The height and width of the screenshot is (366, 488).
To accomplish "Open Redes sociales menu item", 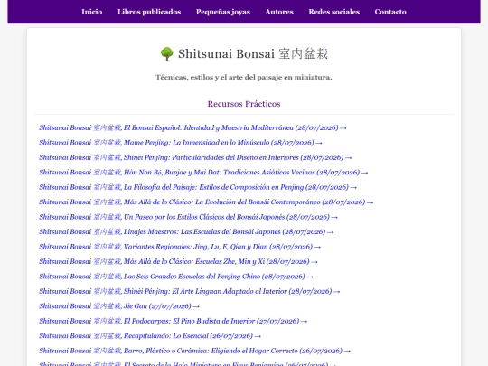I will (x=334, y=12).
